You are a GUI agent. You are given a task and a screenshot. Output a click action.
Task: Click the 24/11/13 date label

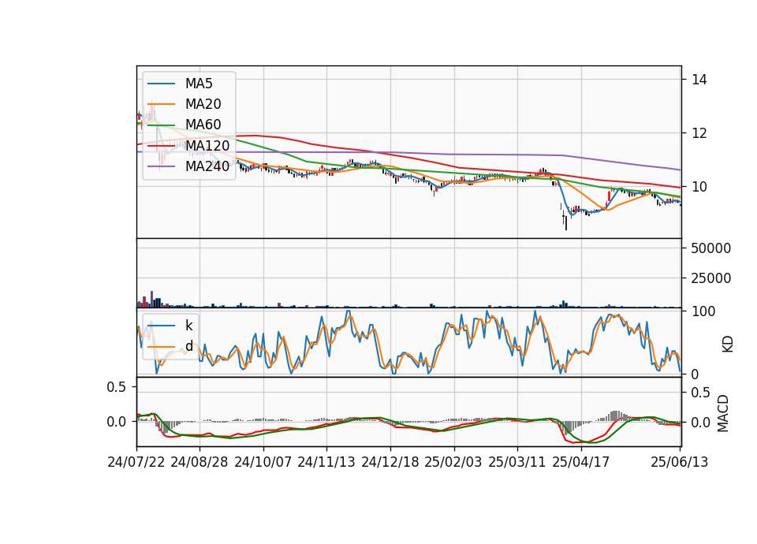point(326,462)
